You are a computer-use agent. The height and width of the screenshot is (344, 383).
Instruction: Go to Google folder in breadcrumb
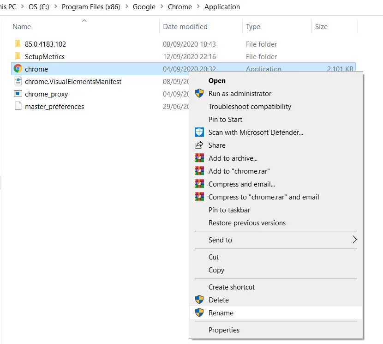coord(144,7)
